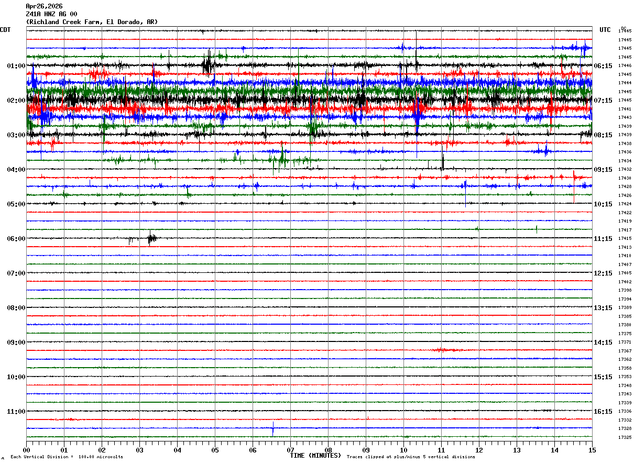Image resolution: width=634 pixels, height=464 pixels.
Task: Click the 09:00 CDT time label
Action: coord(16,343)
